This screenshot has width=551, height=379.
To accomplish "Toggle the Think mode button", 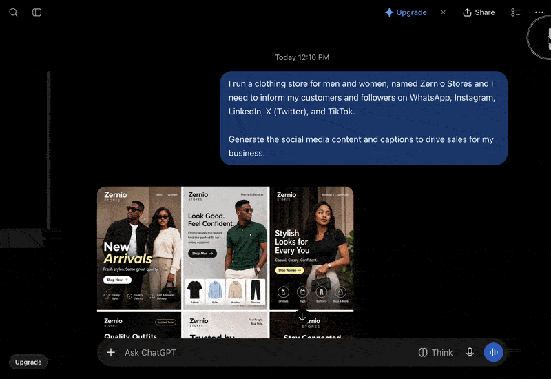I will [435, 352].
